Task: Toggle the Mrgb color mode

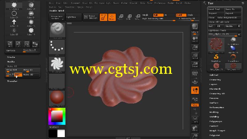Action: point(145,15)
